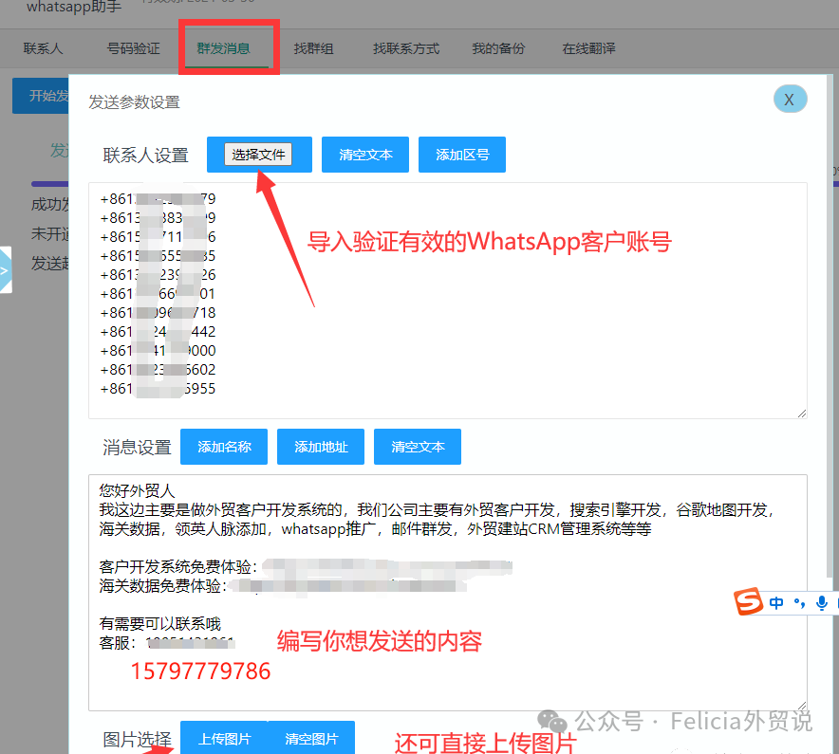Switch to the 号码验证 tab
The width and height of the screenshot is (839, 754).
(133, 48)
